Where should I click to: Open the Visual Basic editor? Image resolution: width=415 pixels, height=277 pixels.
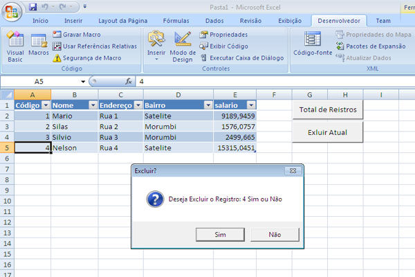(x=15, y=46)
